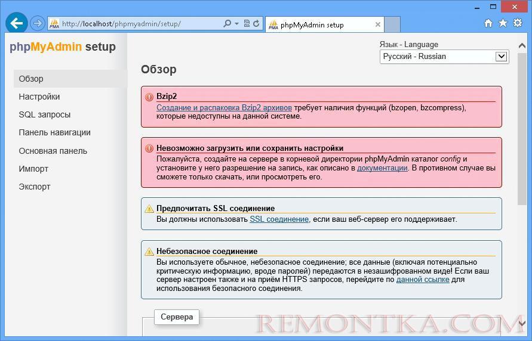Select the phpMyAdmin setup browser tab
This screenshot has height=341, width=532.
(324, 24)
